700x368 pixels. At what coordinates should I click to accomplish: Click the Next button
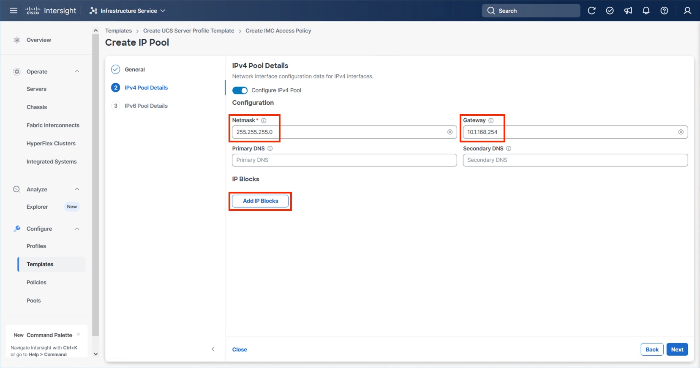point(677,349)
